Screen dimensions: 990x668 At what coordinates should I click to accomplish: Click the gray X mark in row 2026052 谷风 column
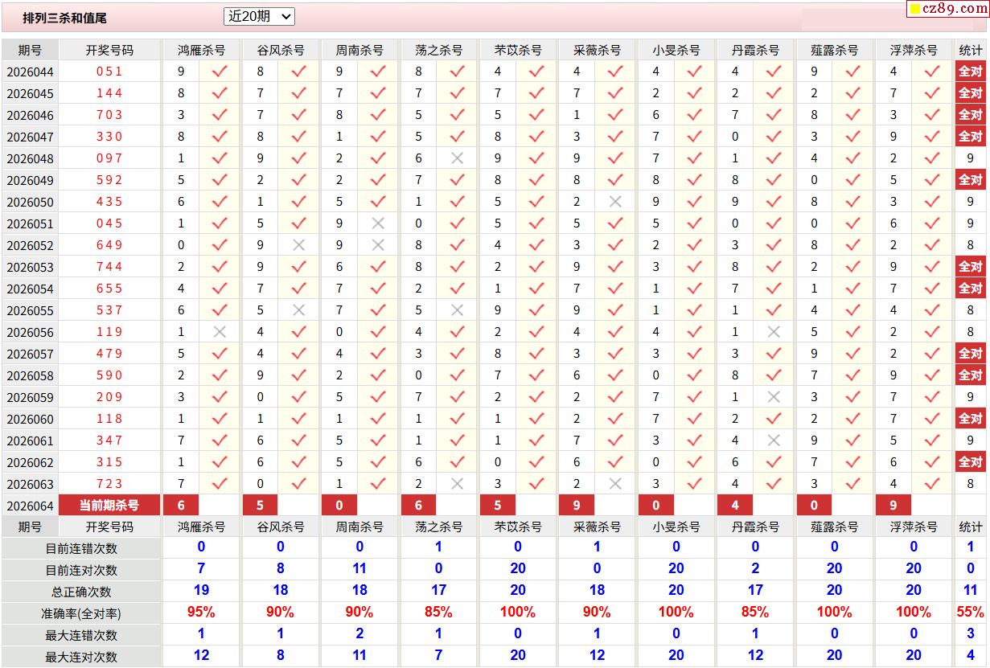click(x=299, y=245)
